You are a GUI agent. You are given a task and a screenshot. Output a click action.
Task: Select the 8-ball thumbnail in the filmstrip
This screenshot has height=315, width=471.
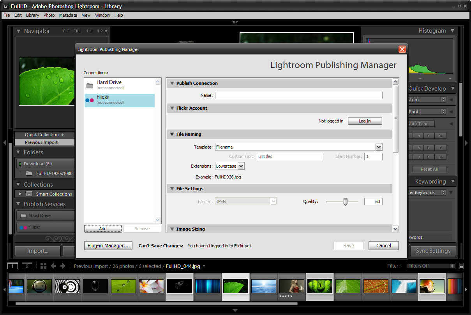[67, 286]
